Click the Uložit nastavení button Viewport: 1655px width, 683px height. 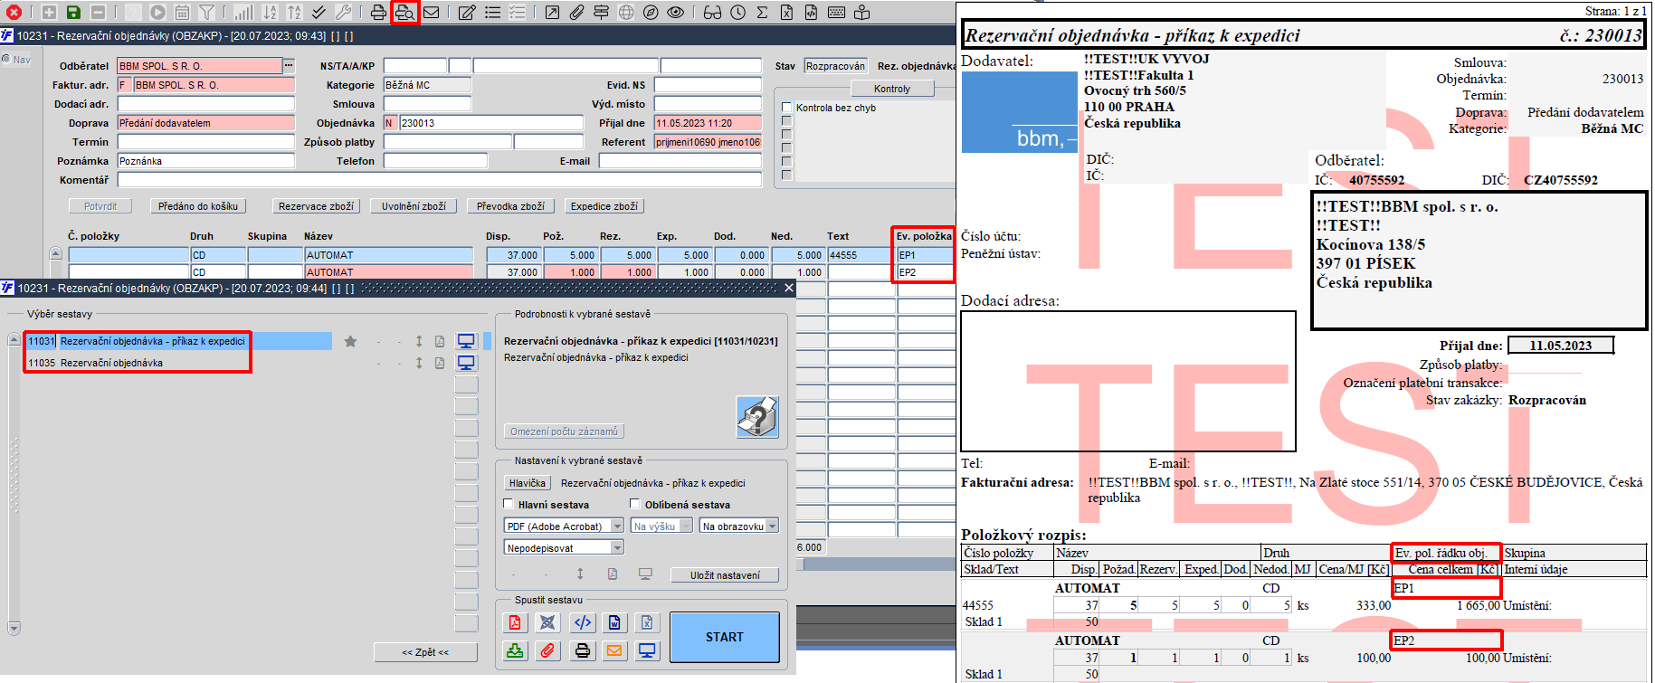click(x=725, y=575)
